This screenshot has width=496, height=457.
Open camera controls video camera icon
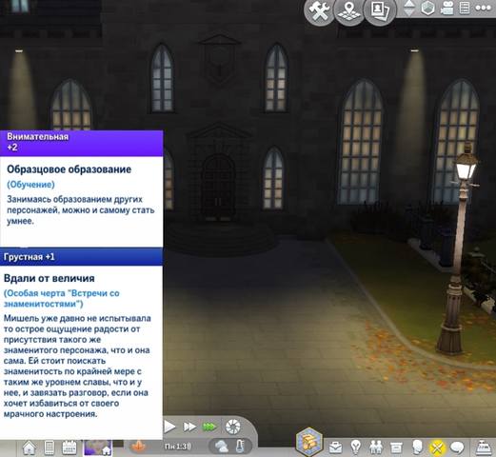446,9
